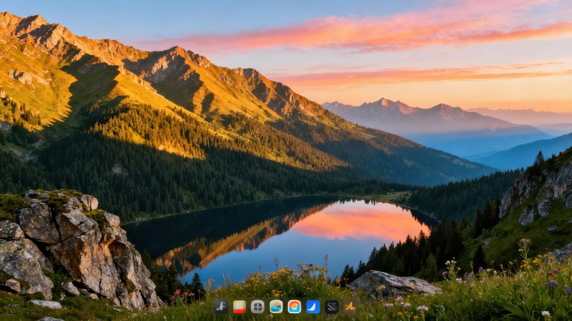Launch the yellow and red striped dock app

tap(240, 307)
